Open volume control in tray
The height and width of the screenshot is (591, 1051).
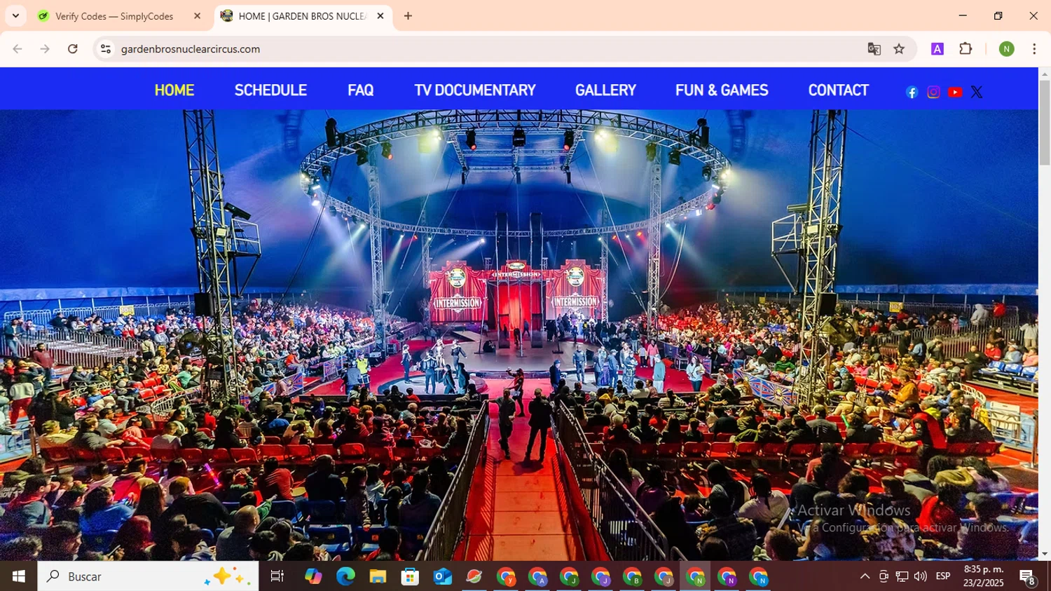(x=920, y=576)
